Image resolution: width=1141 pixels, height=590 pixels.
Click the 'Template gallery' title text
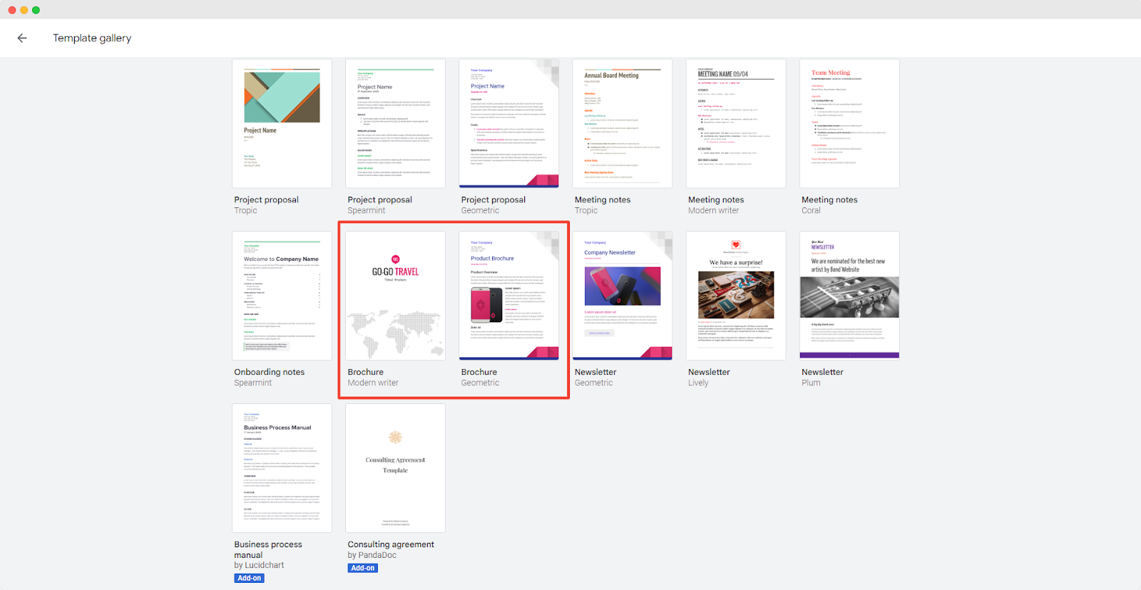coord(92,38)
